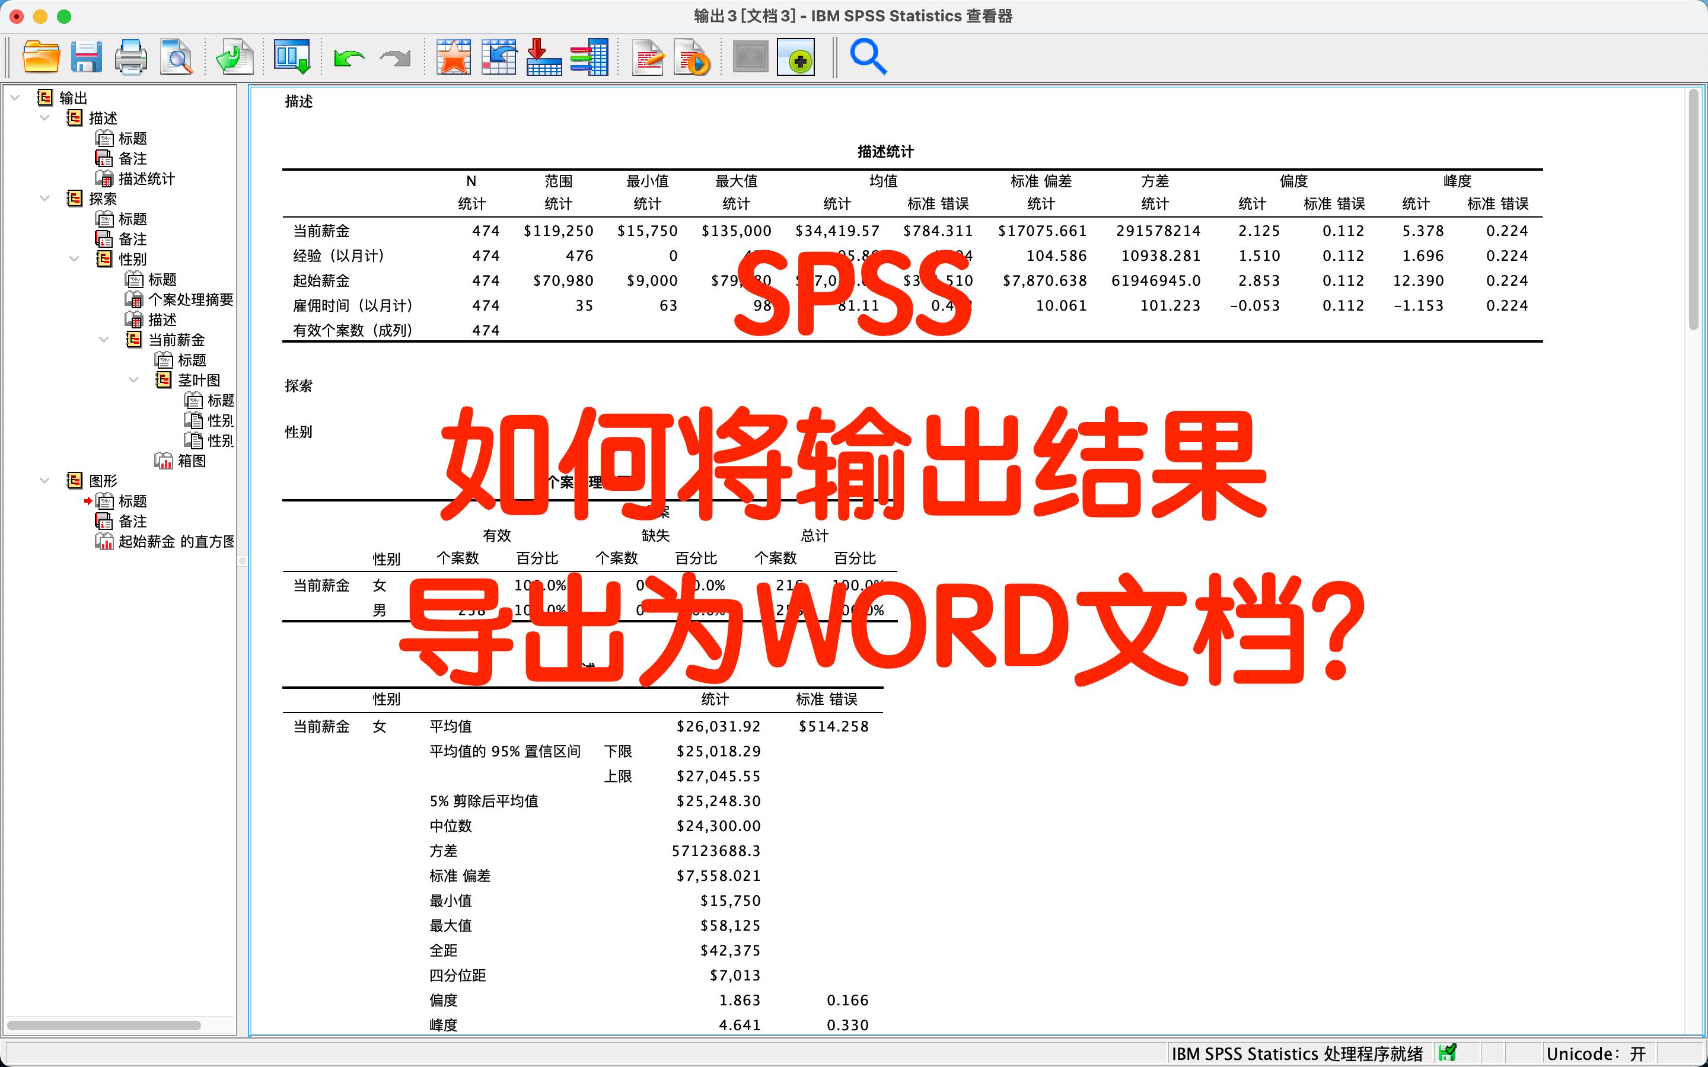Click the green plus window icon
The width and height of the screenshot is (1708, 1067).
coord(796,57)
